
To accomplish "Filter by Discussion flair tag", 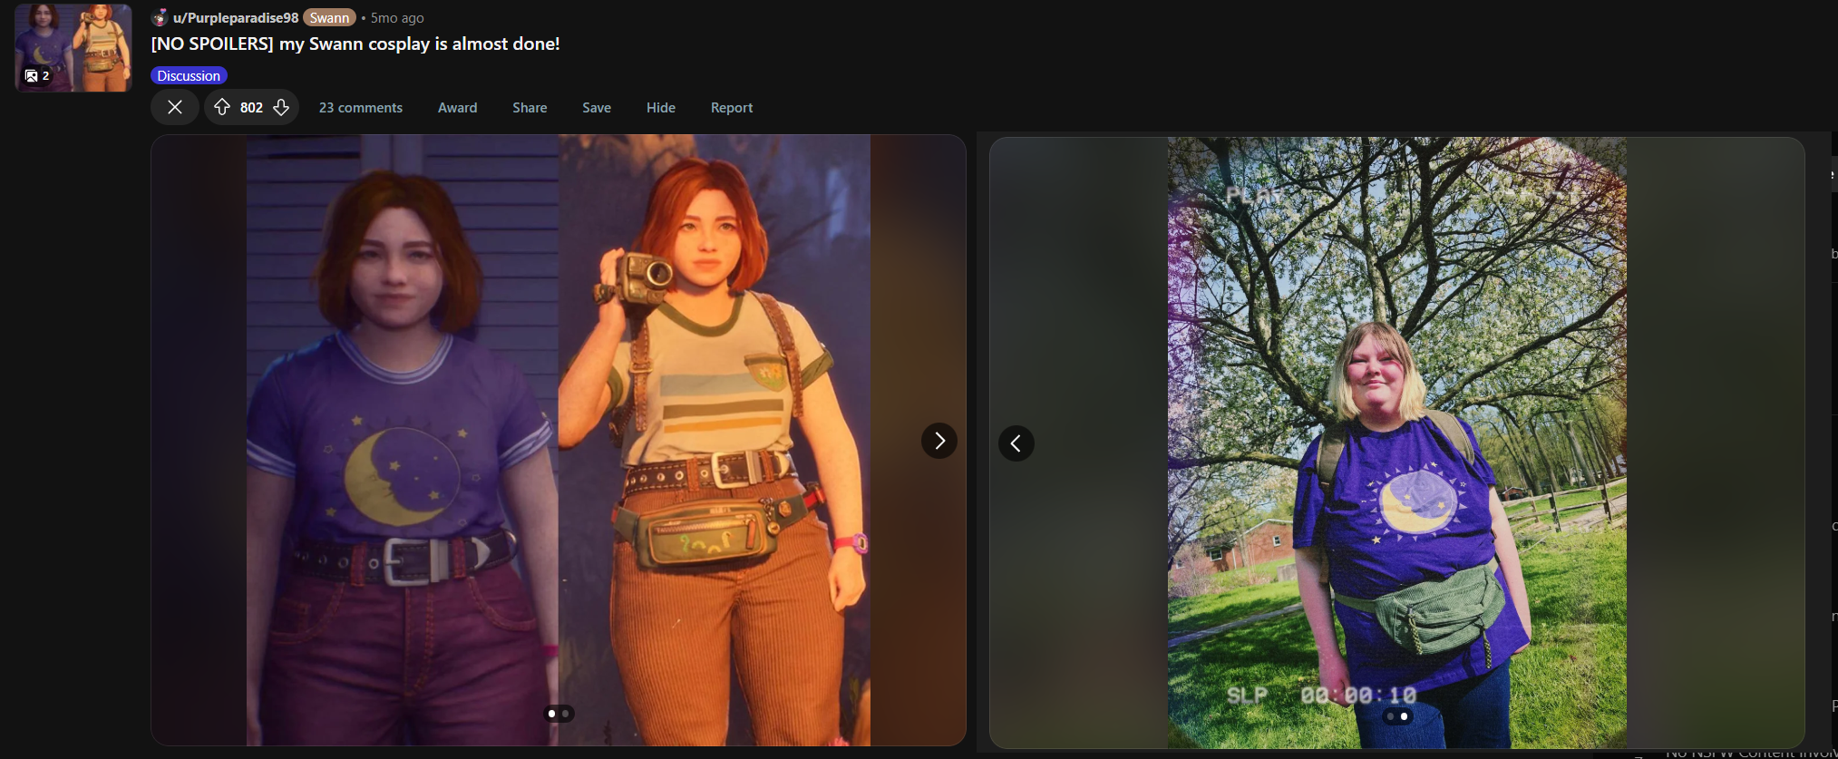I will click(189, 75).
